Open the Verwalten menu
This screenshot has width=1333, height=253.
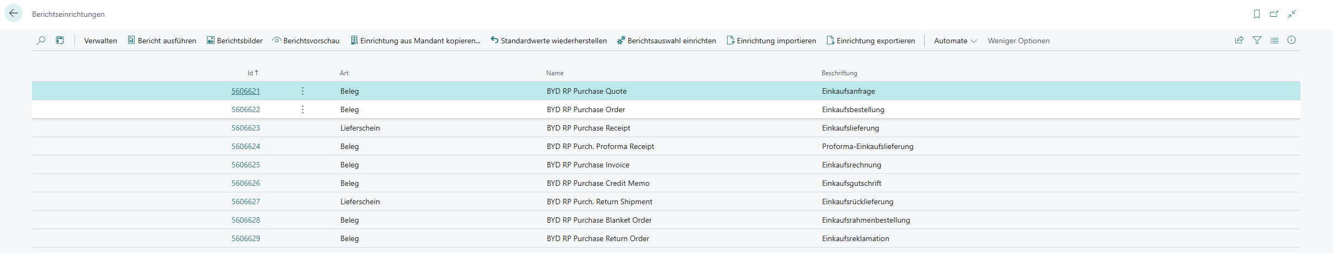point(100,41)
